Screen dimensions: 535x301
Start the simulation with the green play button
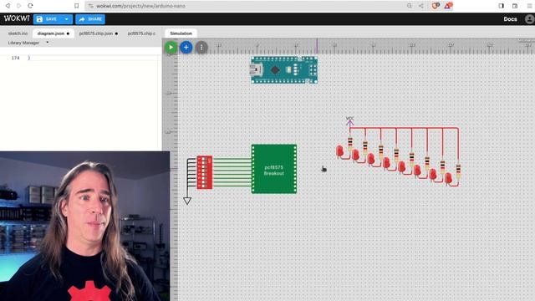click(x=171, y=48)
